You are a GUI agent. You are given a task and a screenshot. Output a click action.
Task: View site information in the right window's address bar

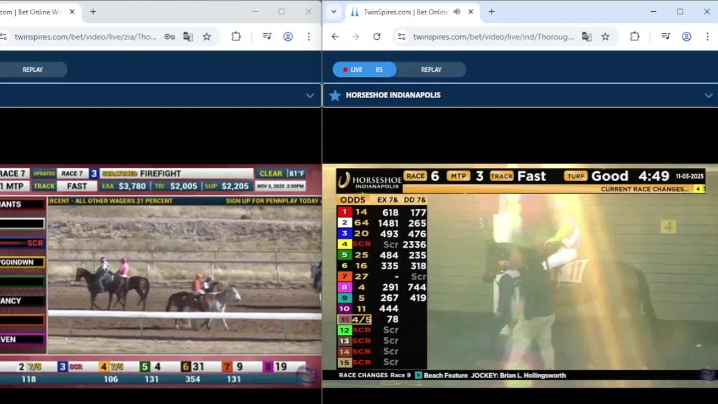[401, 36]
